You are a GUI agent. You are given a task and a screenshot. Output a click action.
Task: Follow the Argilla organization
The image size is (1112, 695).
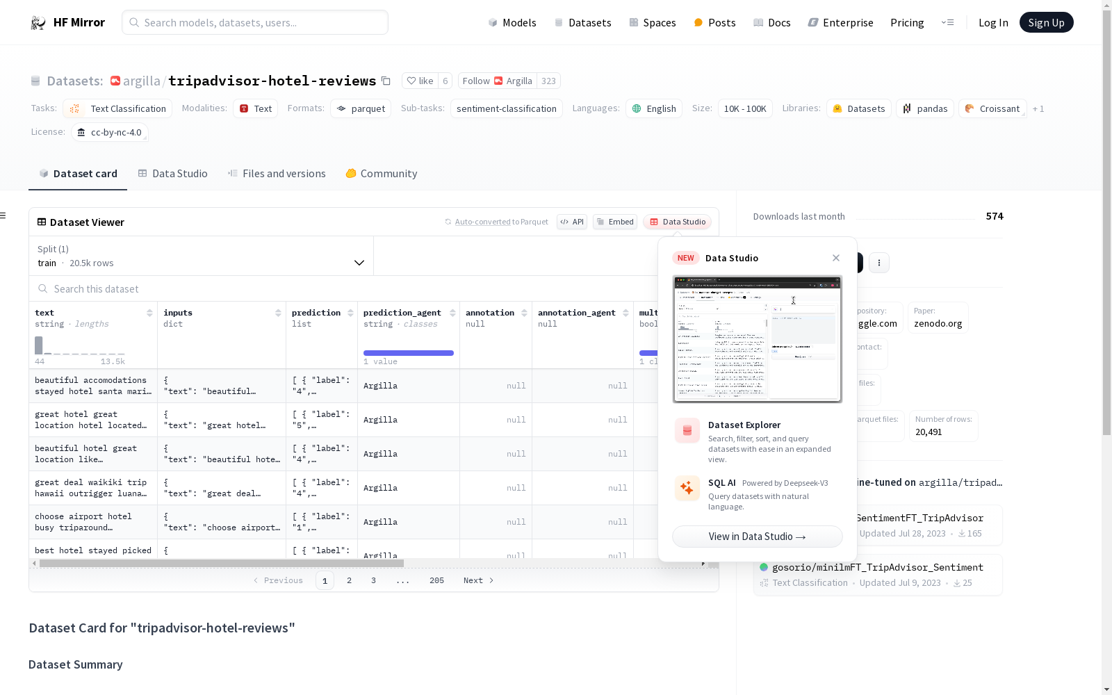(x=498, y=81)
